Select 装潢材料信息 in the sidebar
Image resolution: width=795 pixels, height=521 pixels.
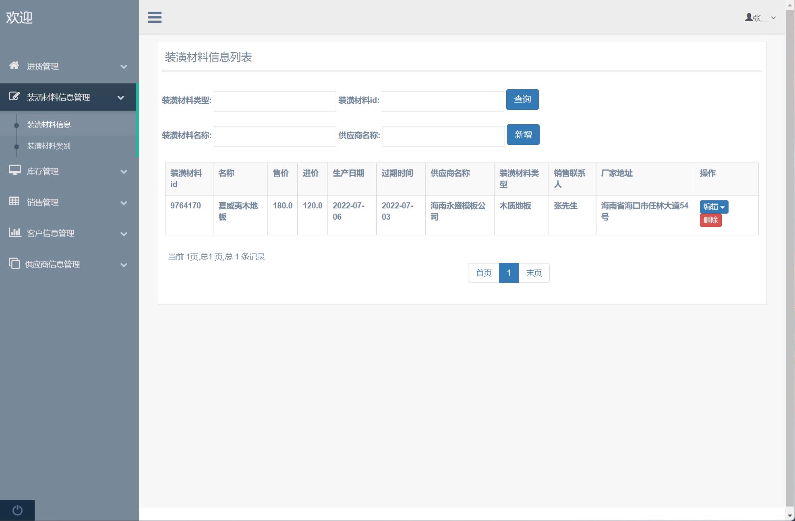(49, 125)
